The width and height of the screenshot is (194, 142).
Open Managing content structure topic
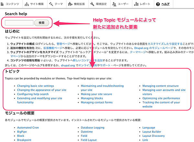(x=160, y=86)
